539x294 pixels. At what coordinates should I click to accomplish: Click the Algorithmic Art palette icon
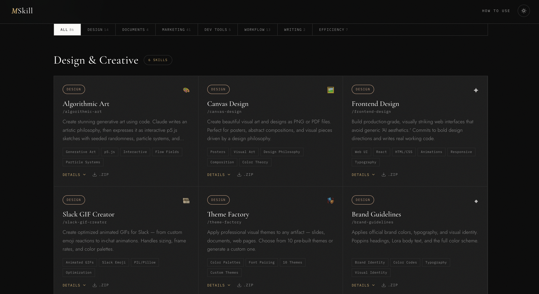point(186,90)
